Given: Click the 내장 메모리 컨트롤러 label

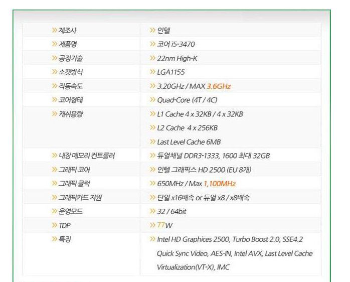Looking at the screenshot, I should [87, 156].
